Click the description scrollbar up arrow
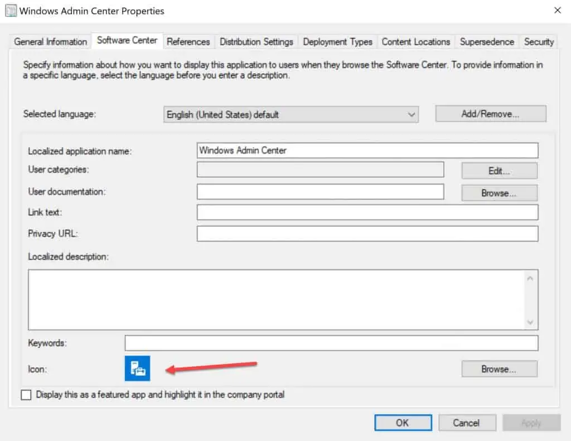The image size is (571, 441). tap(530, 279)
